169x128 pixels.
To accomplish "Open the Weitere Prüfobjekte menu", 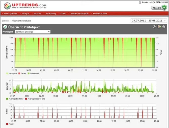I will tap(79, 14).
